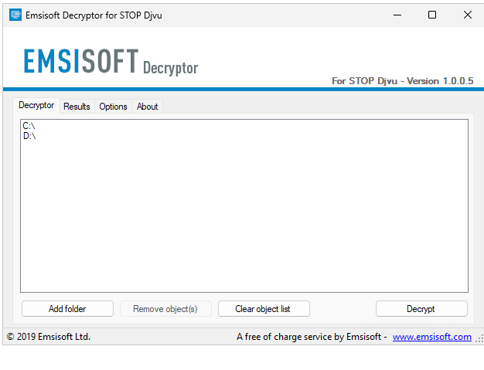This screenshot has width=484, height=370.
Task: Select the C:\ entry in the list
Action: pyautogui.click(x=29, y=126)
